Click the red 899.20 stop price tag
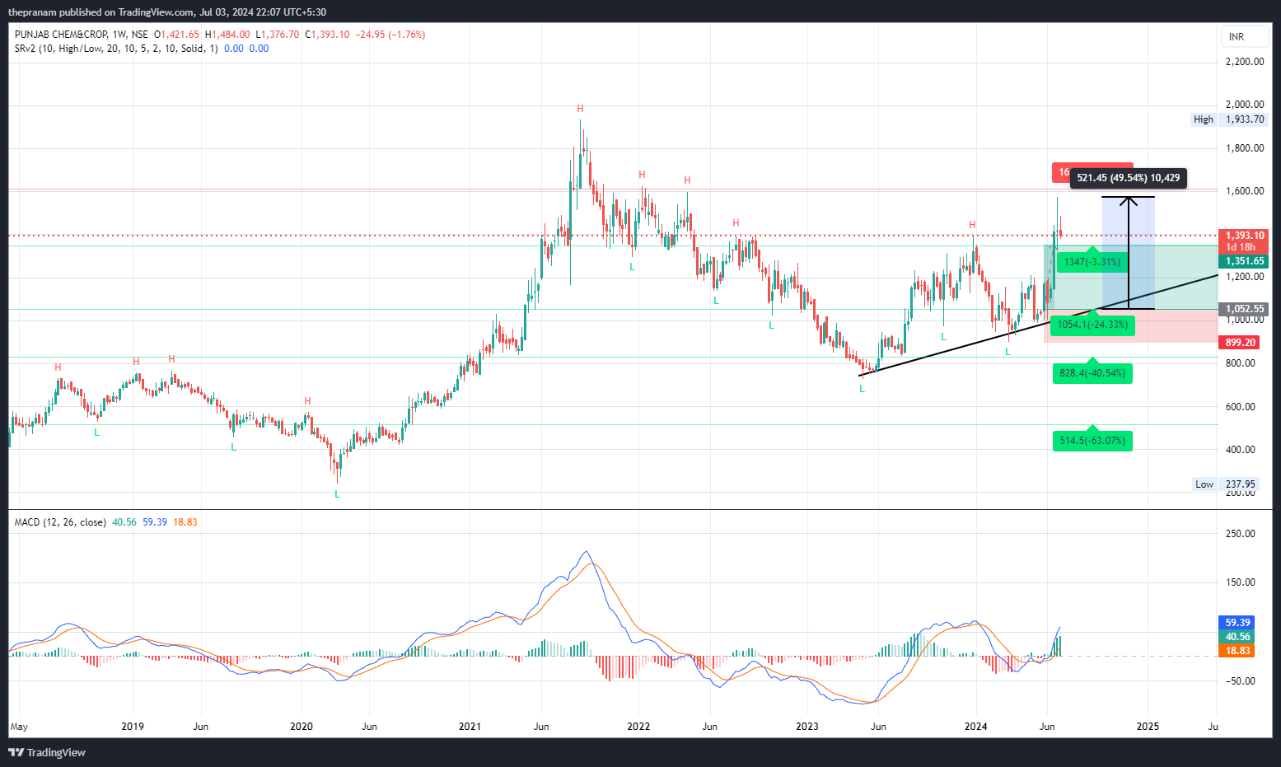The image size is (1281, 767). pyautogui.click(x=1240, y=343)
